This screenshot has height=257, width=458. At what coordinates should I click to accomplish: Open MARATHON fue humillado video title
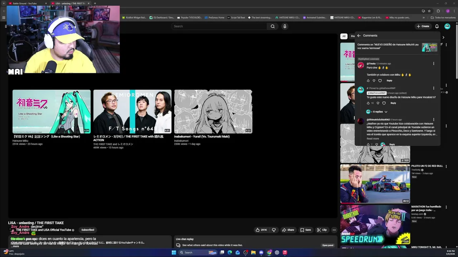[x=426, y=208]
